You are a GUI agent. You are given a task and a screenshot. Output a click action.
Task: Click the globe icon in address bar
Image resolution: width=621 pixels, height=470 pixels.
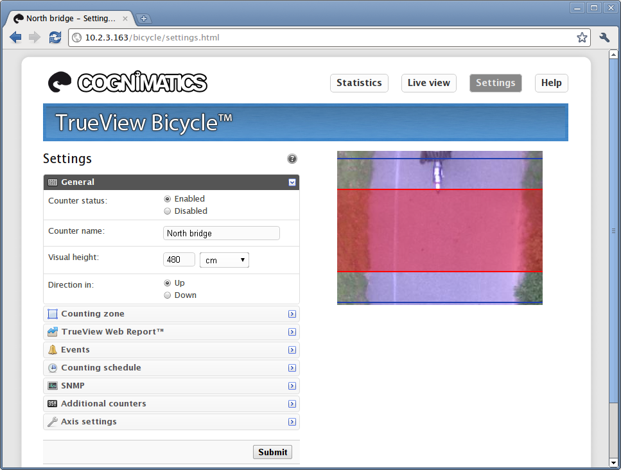(77, 38)
